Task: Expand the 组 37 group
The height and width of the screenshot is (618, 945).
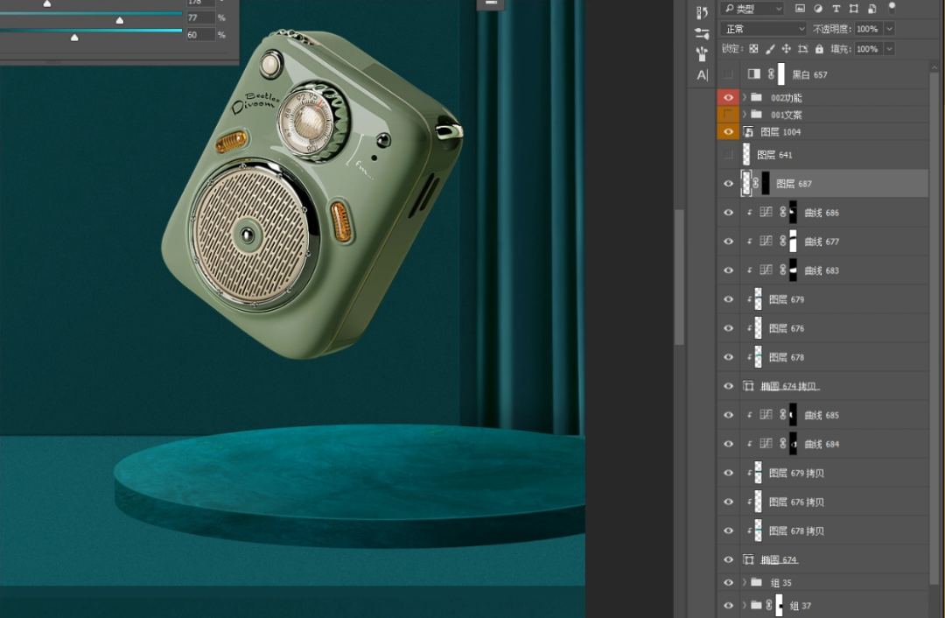Action: [745, 606]
